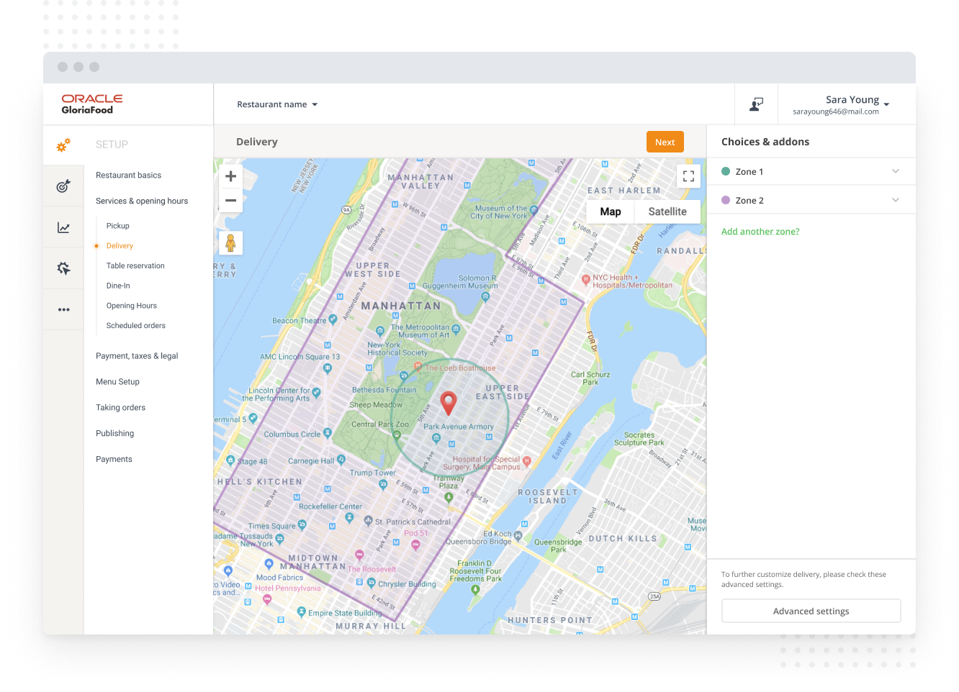The image size is (959, 692).
Task: Expand Zone 2 chevron
Action: (896, 200)
